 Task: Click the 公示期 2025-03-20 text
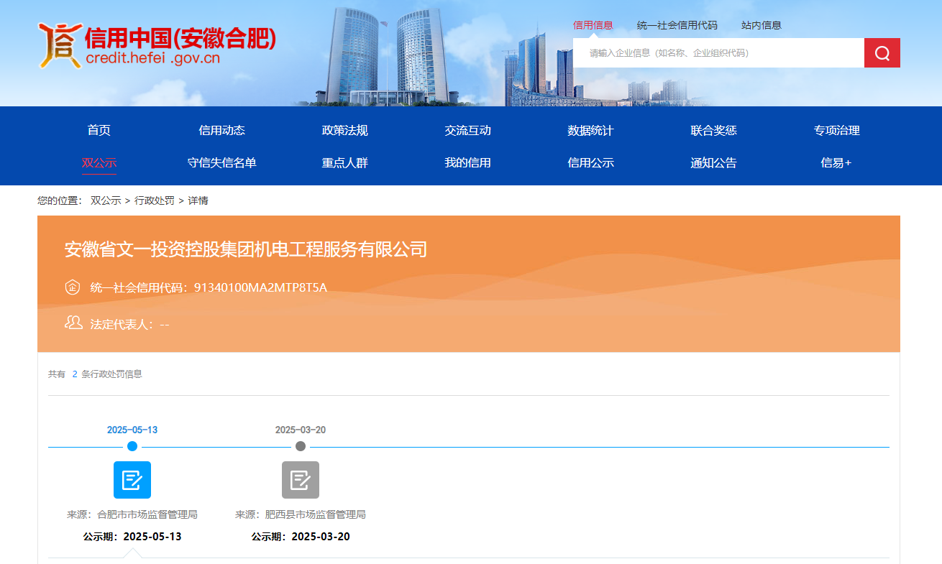301,537
